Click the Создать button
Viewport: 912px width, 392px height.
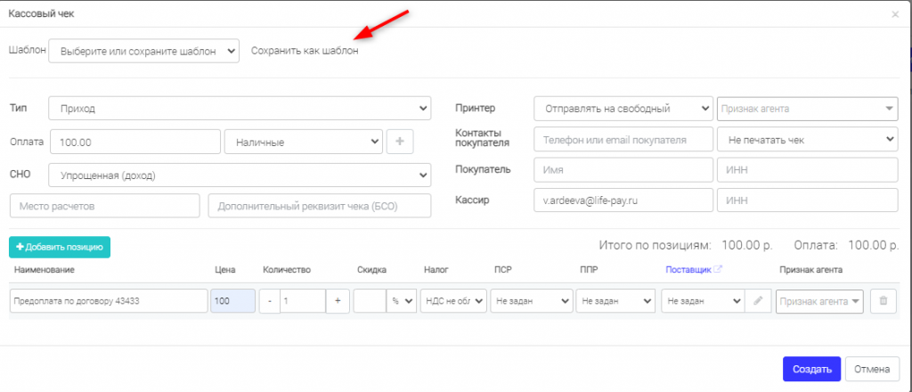(811, 369)
